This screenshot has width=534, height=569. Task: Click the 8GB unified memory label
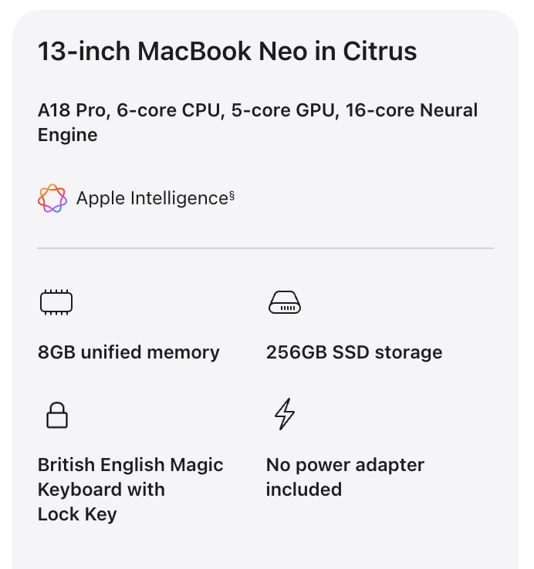click(129, 352)
